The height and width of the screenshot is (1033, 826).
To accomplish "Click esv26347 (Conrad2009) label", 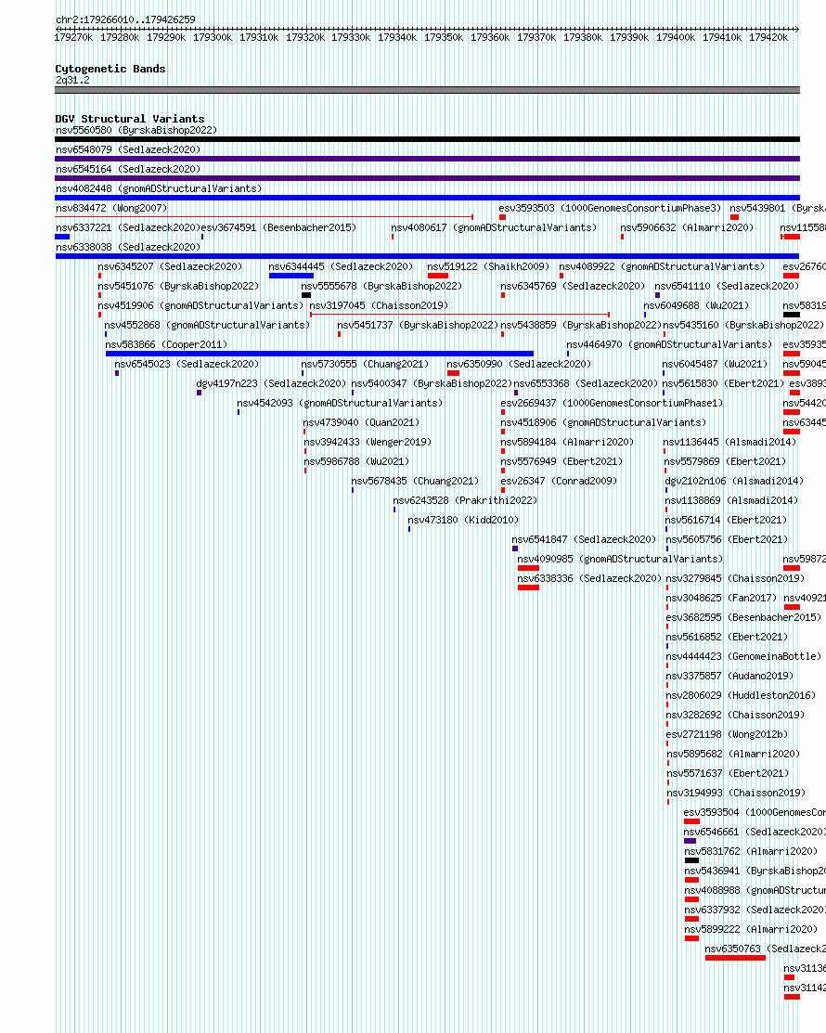I will point(560,481).
